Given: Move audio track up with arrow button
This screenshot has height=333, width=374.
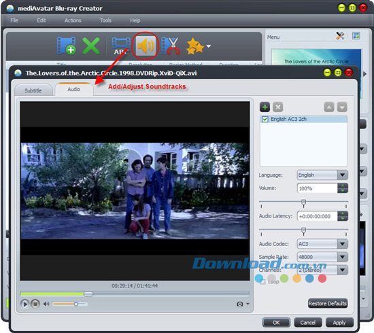Looking at the screenshot, I should 329,107.
